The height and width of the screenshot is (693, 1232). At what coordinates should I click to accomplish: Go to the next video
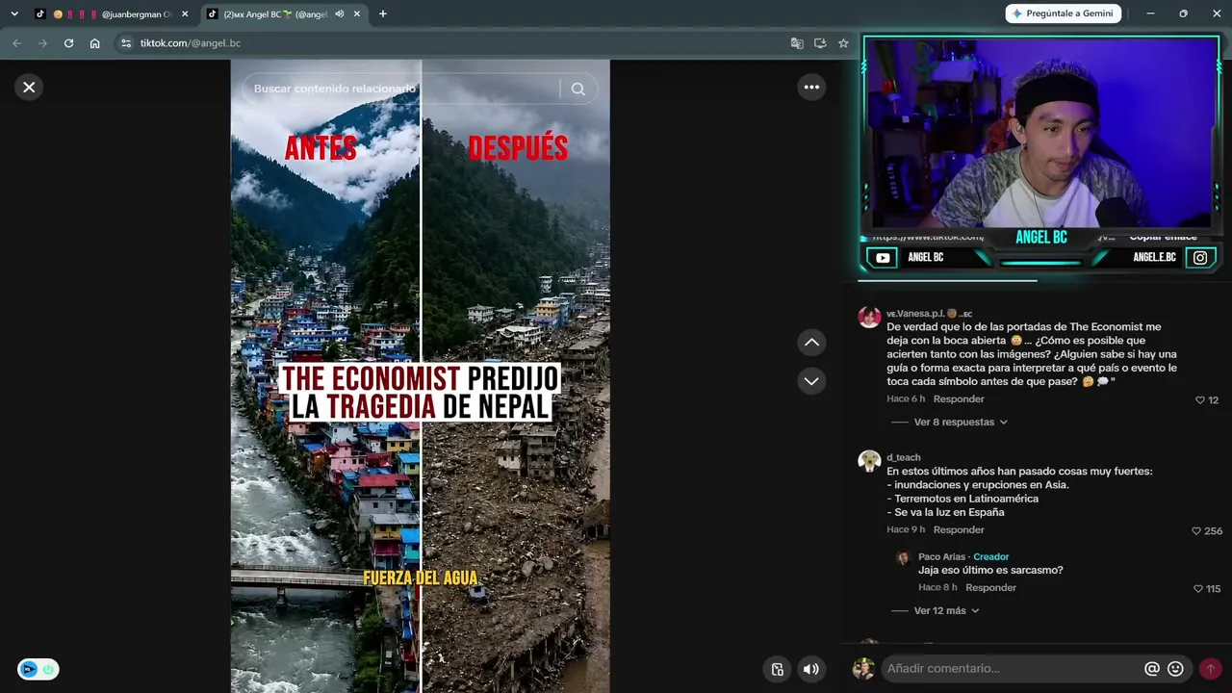click(x=811, y=381)
